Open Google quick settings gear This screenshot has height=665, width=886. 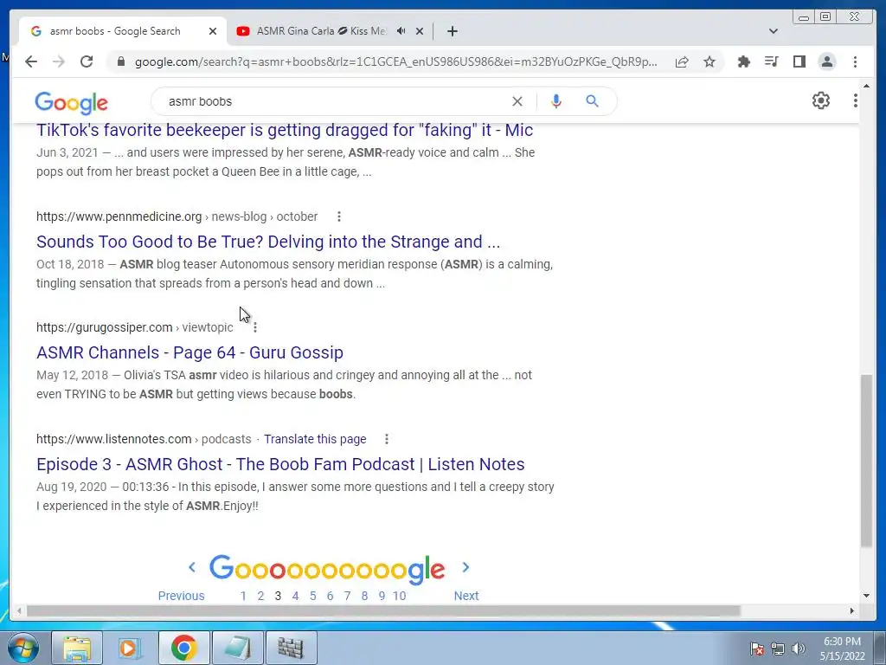[821, 100]
